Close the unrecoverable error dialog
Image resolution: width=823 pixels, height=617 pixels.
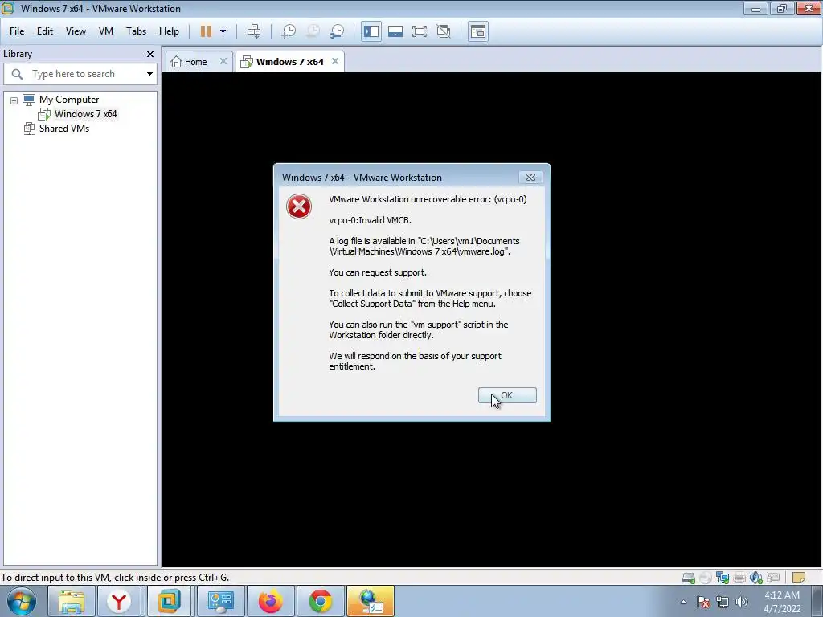(x=530, y=178)
